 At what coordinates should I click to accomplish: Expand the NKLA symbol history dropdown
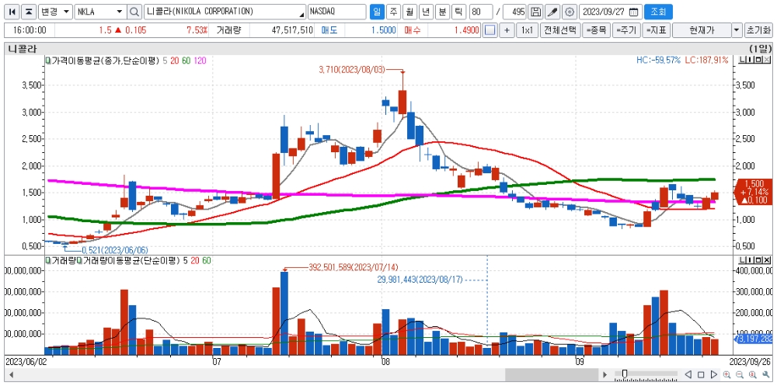pos(120,12)
